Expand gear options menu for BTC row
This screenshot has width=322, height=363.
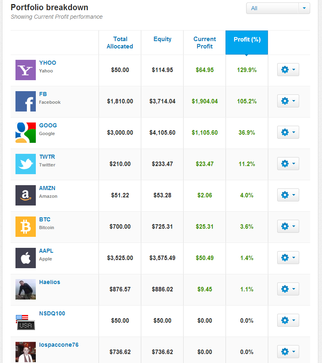click(288, 226)
